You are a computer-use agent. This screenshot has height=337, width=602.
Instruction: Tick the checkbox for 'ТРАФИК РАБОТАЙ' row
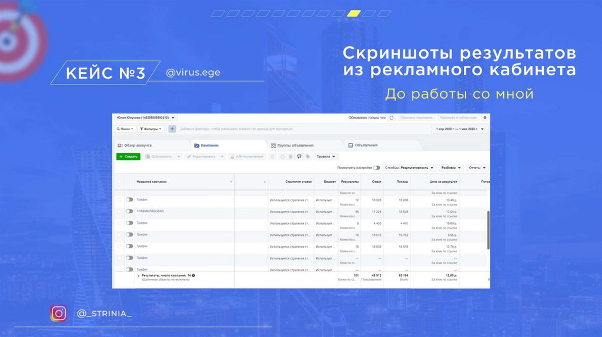pos(119,211)
